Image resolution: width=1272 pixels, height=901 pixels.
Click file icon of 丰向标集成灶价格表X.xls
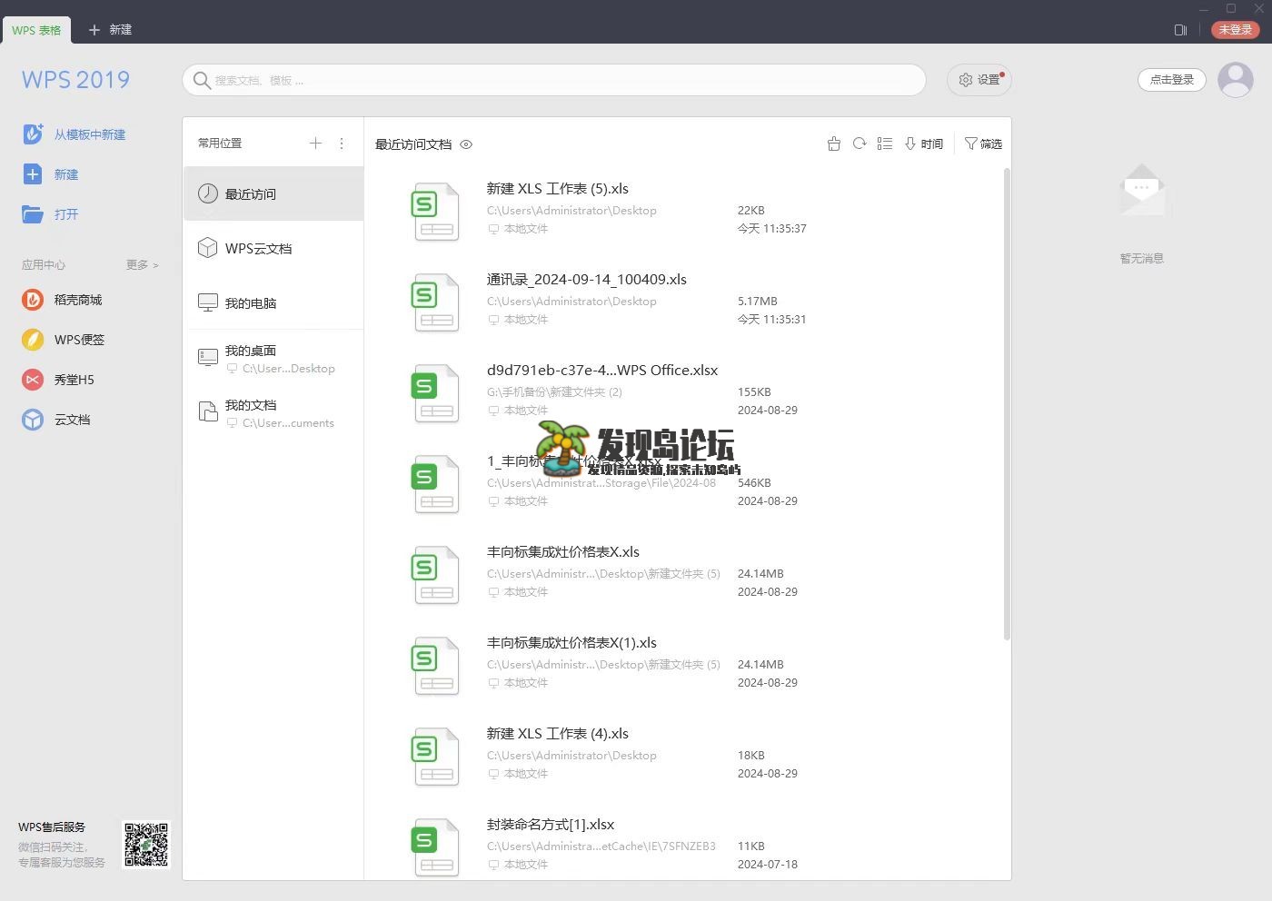(x=436, y=575)
